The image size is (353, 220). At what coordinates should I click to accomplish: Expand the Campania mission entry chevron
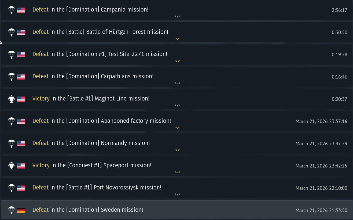(x=177, y=17)
